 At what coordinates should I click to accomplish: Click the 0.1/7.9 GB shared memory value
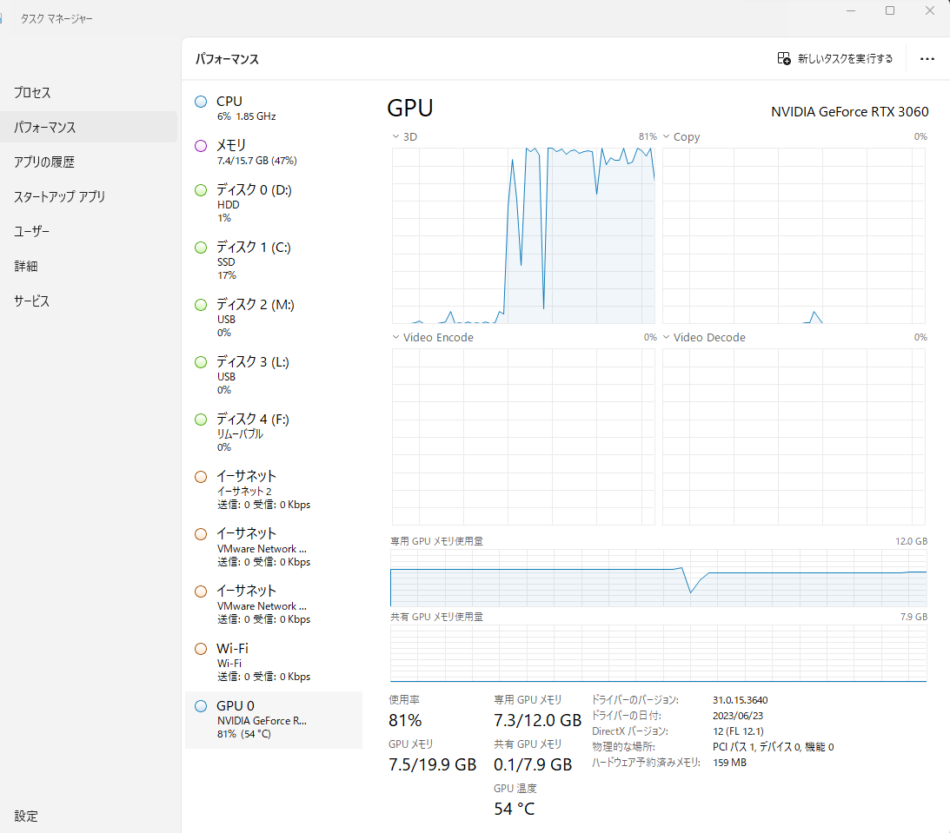(533, 764)
